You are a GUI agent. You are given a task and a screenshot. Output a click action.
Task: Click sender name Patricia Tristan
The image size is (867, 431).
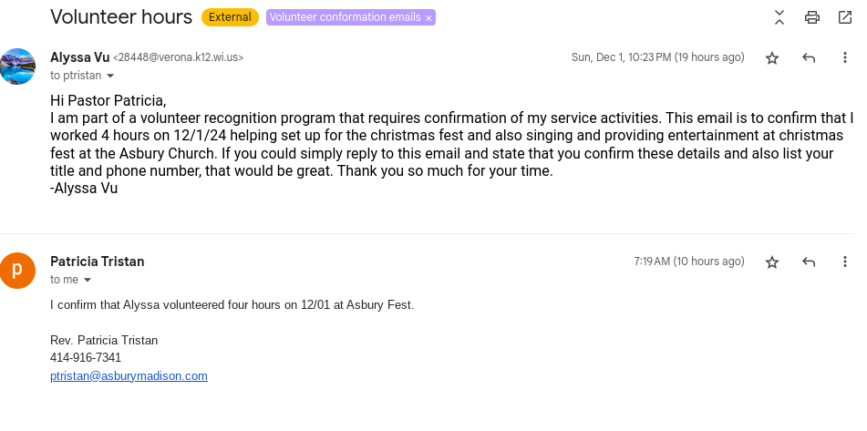click(x=97, y=262)
